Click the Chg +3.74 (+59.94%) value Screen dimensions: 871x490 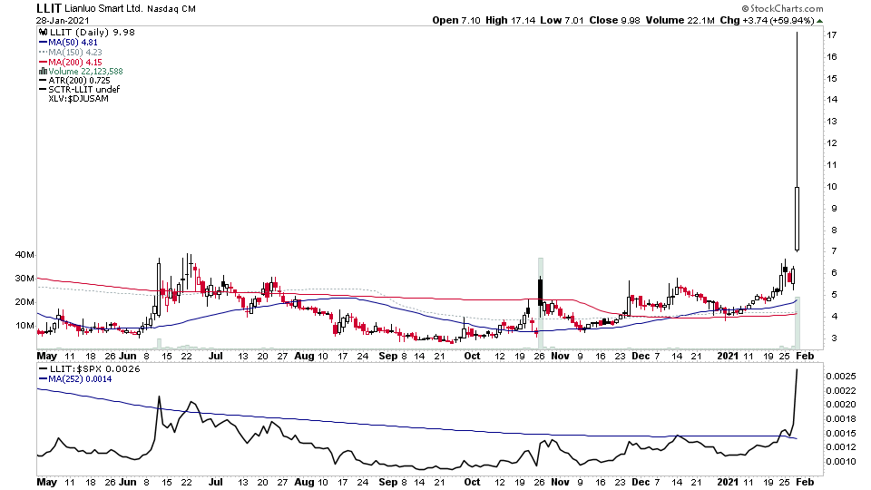(768, 20)
